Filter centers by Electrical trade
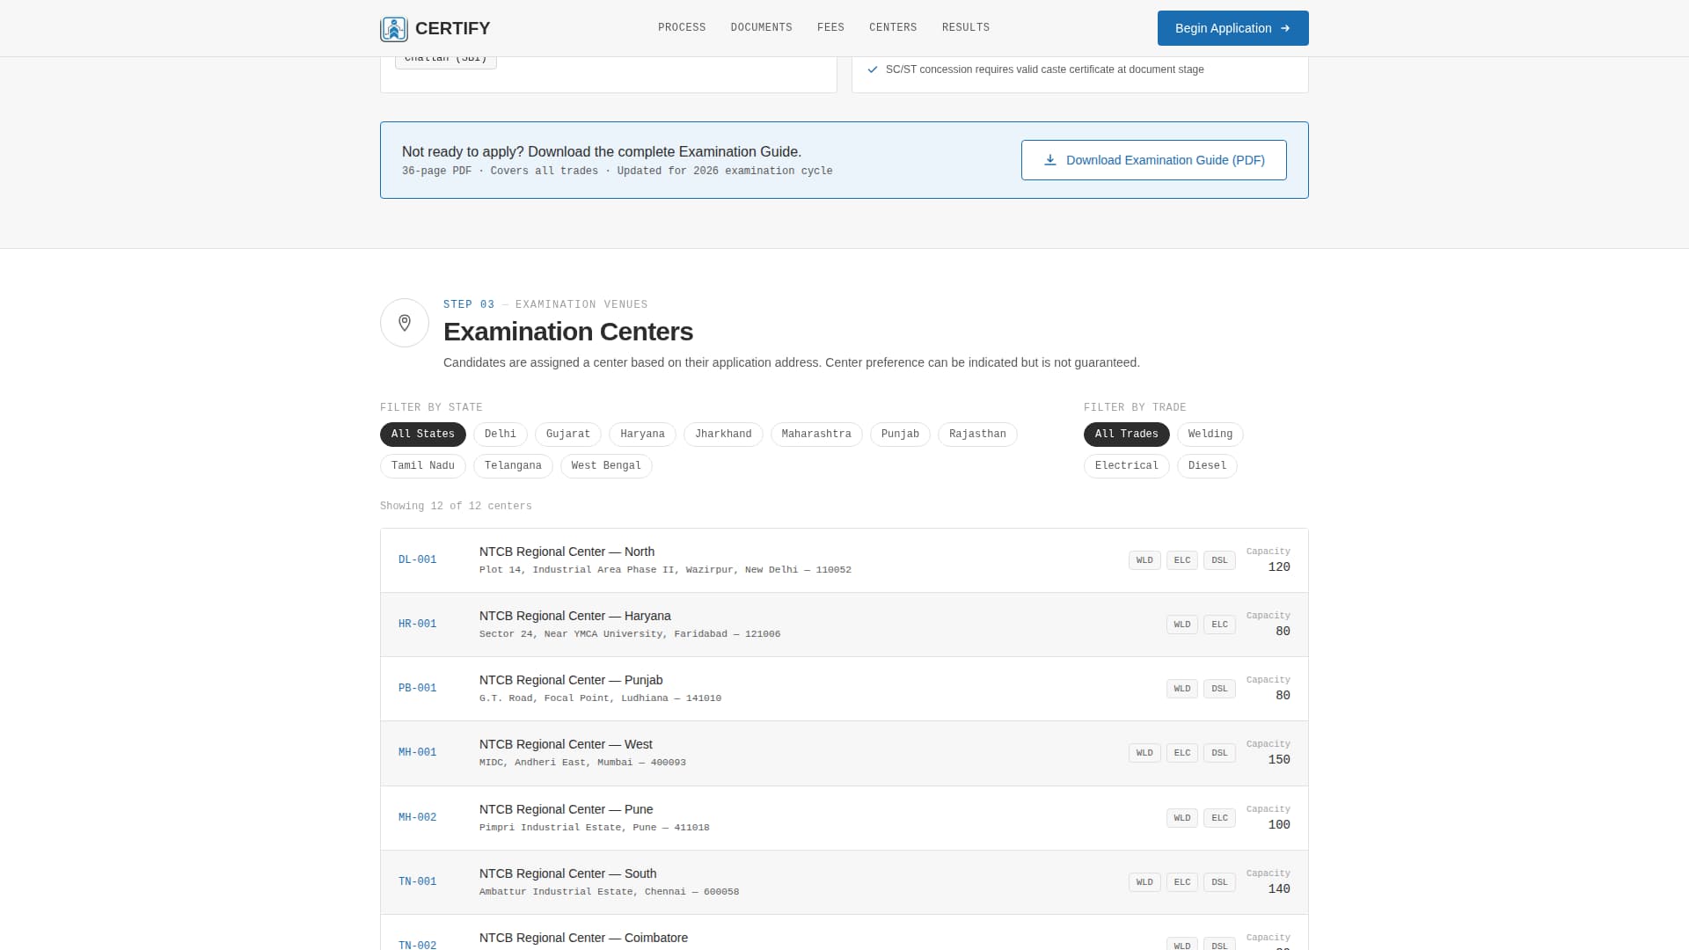The width and height of the screenshot is (1689, 950). point(1126,466)
